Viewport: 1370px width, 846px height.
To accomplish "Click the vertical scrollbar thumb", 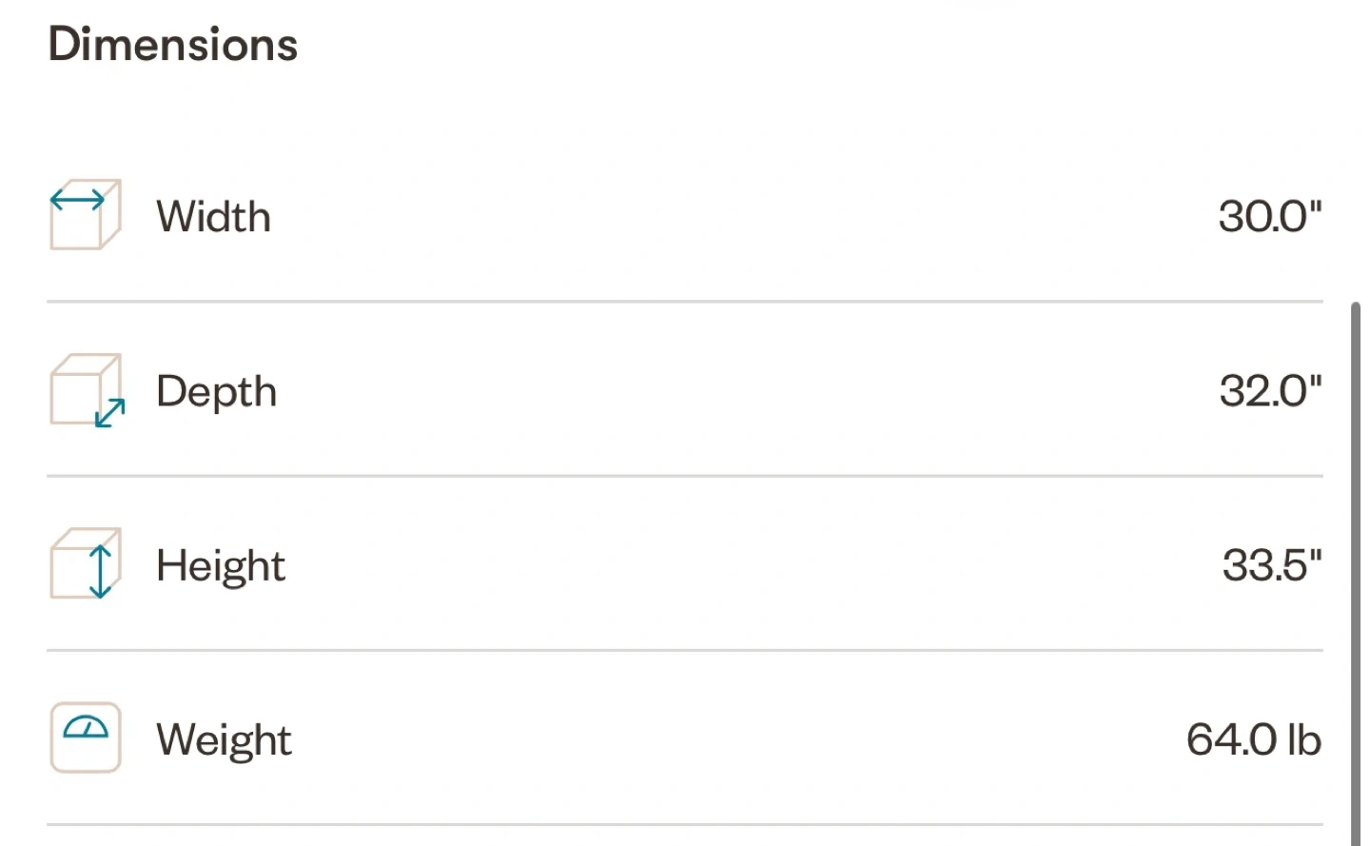I will [x=1356, y=574].
